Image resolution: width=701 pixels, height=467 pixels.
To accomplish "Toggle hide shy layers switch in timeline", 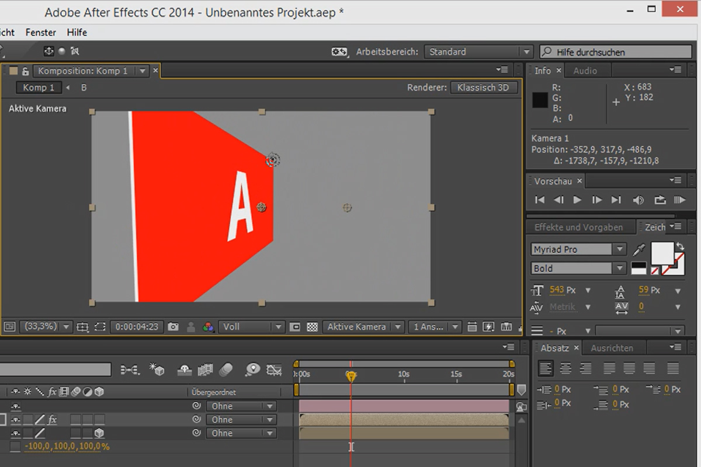I will click(185, 370).
